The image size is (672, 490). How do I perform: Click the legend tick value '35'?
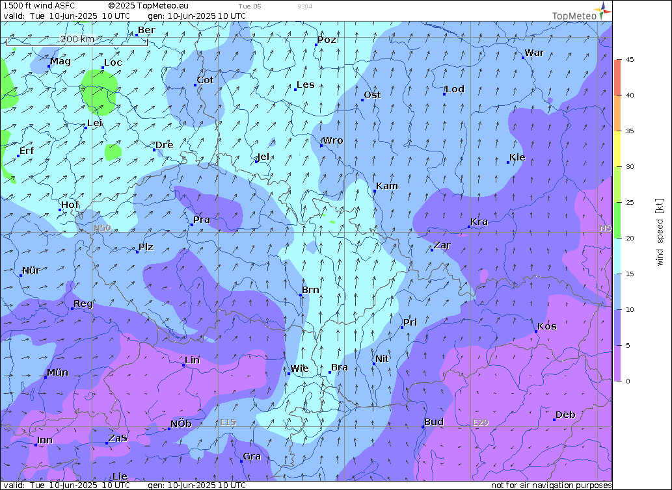click(x=630, y=131)
